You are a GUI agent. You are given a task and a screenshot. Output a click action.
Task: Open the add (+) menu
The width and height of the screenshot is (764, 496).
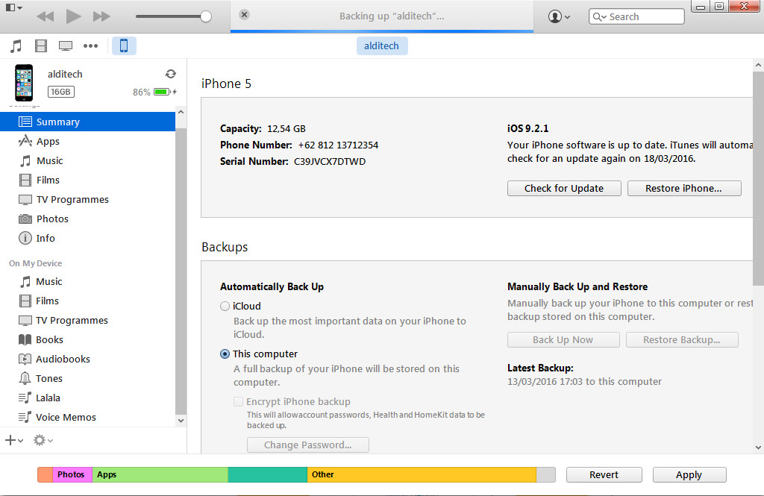[14, 441]
